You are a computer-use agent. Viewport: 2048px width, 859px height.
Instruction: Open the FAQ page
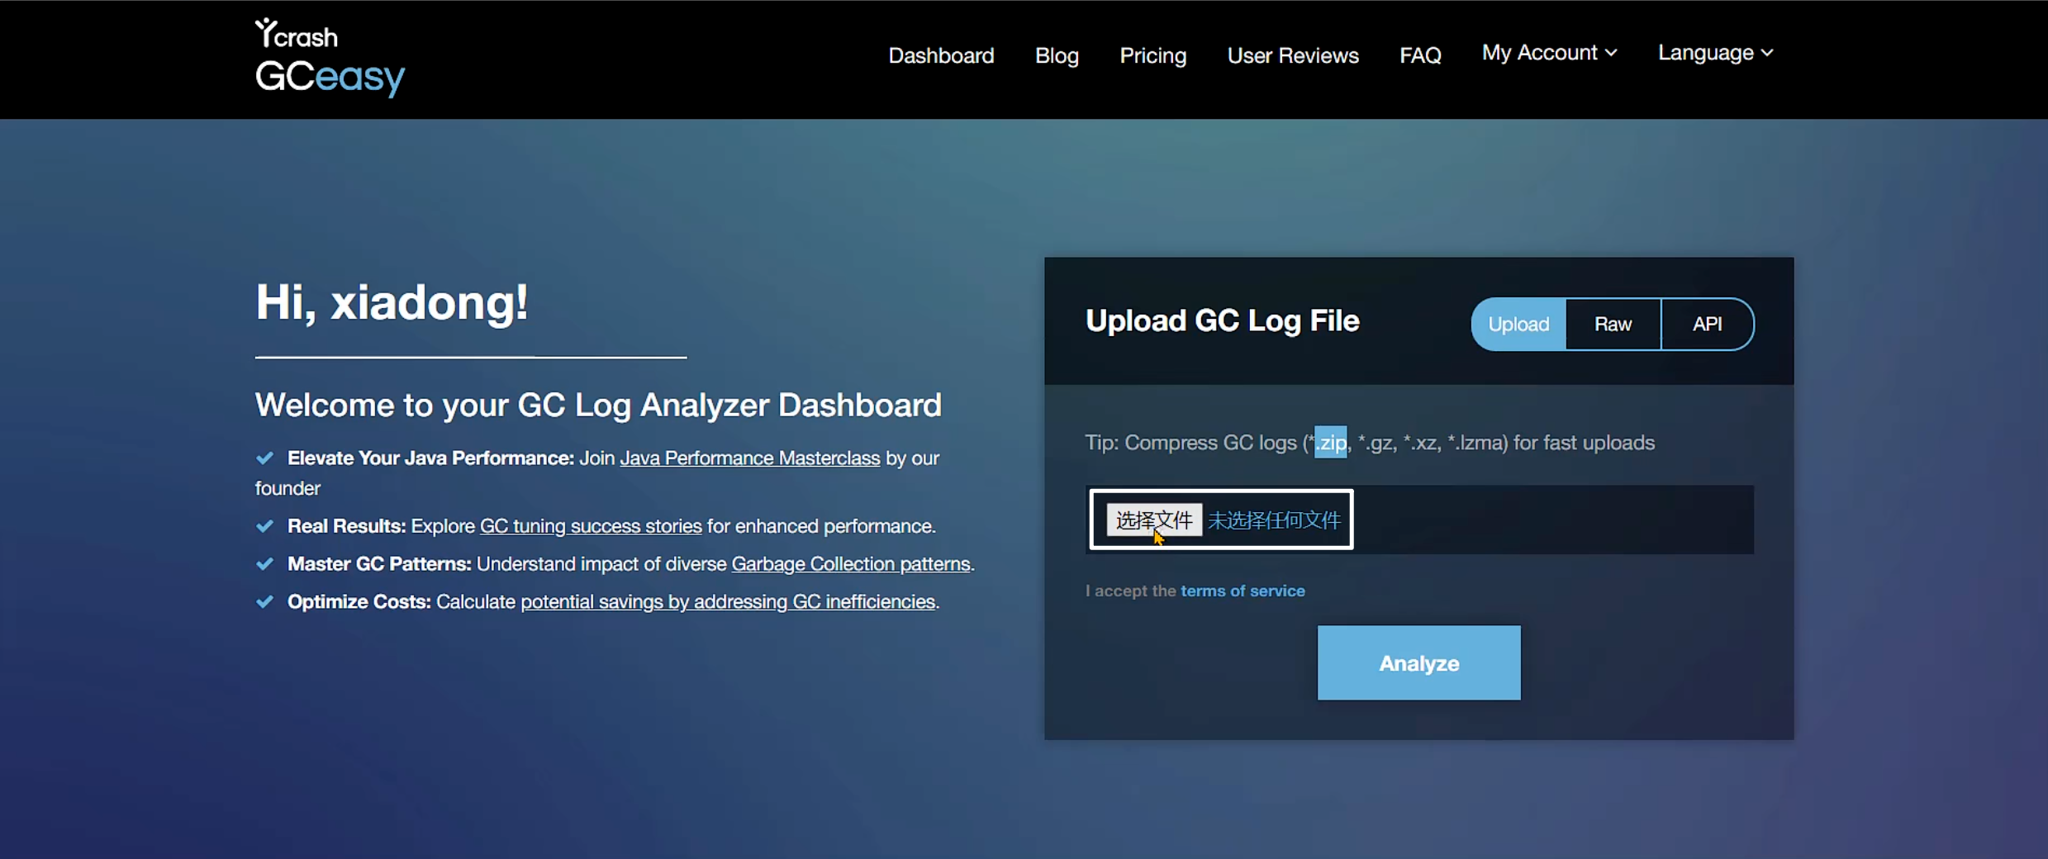(x=1420, y=55)
